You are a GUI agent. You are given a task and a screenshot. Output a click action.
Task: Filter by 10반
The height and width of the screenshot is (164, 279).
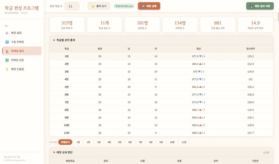pyautogui.click(x=172, y=142)
